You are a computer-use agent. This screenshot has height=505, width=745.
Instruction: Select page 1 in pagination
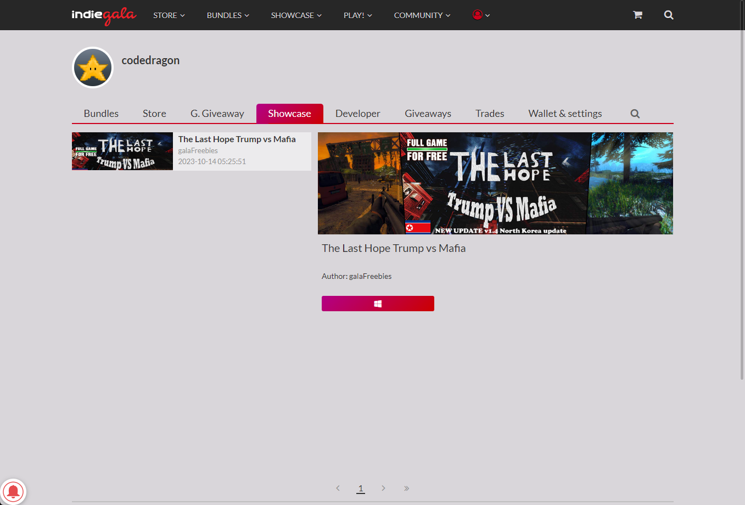point(361,488)
